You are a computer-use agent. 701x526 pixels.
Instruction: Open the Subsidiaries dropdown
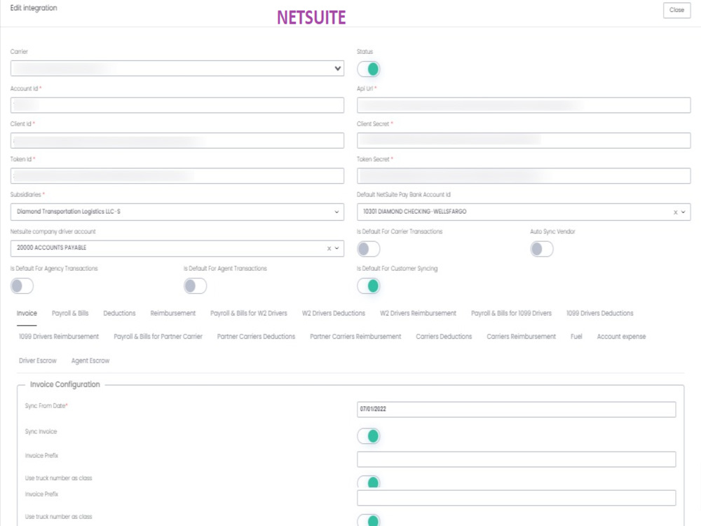point(177,212)
